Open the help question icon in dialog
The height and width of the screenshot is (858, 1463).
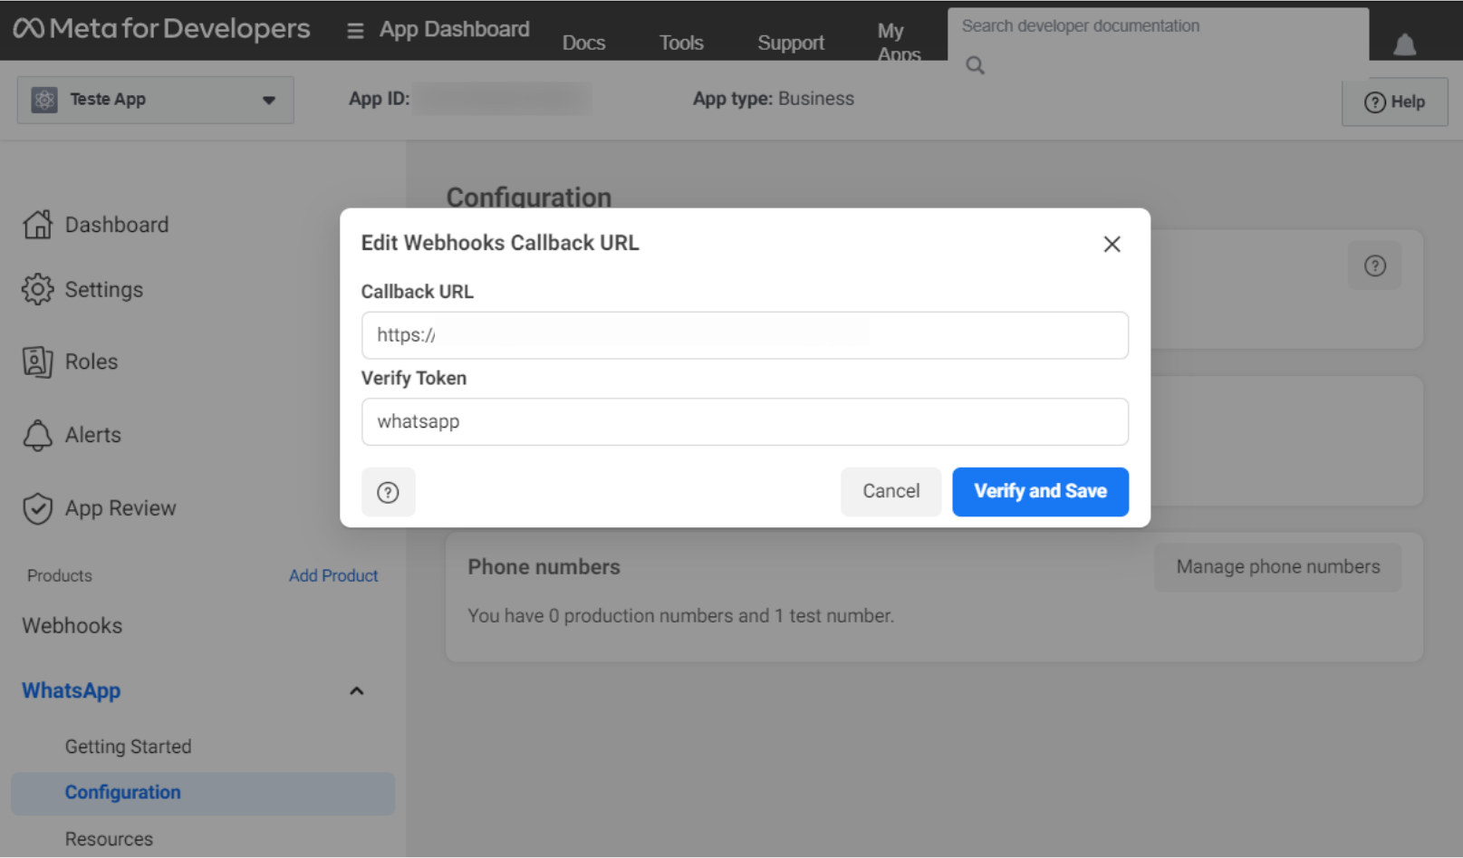click(x=388, y=492)
